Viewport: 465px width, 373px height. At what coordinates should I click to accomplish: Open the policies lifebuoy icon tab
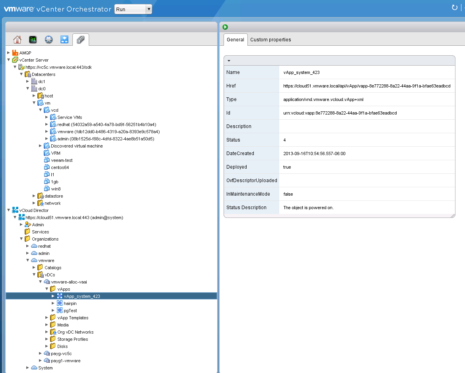[49, 40]
